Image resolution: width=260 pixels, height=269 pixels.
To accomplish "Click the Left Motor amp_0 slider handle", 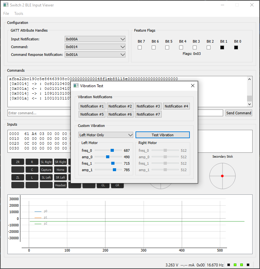I will (108, 157).
